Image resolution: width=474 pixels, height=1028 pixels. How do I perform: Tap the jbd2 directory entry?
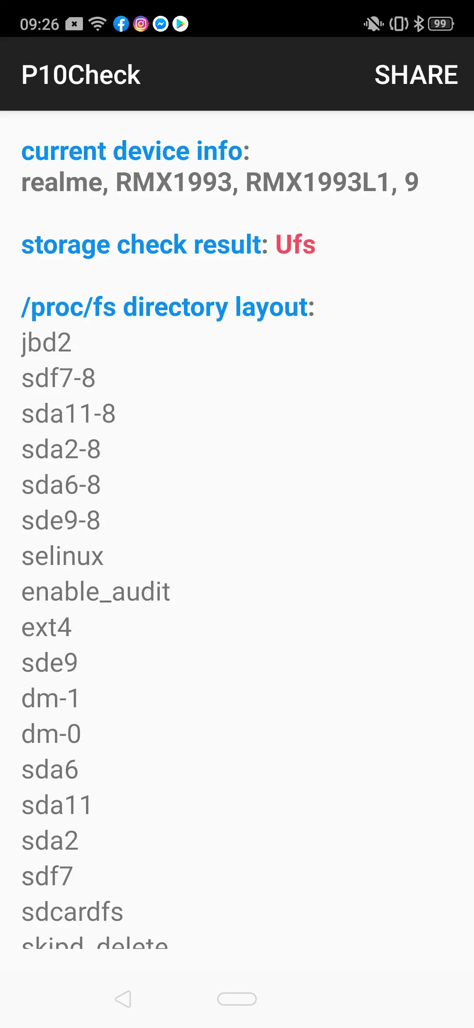[47, 342]
